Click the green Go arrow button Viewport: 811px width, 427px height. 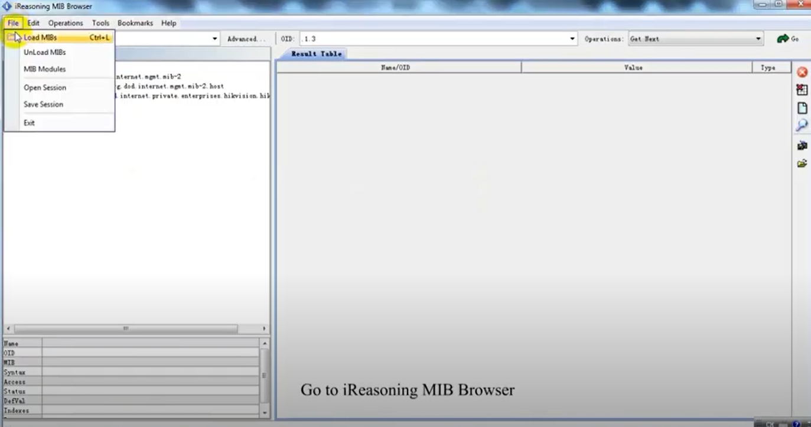click(788, 39)
